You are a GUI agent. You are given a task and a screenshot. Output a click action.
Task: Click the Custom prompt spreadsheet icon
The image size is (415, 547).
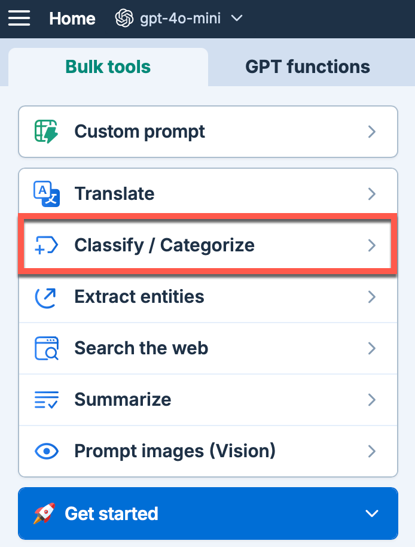click(x=46, y=132)
